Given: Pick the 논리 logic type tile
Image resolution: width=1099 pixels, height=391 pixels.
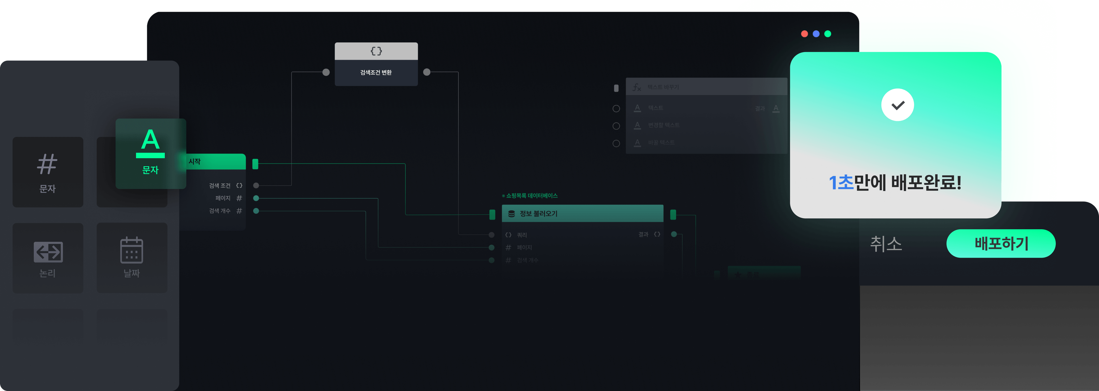Looking at the screenshot, I should 48,258.
